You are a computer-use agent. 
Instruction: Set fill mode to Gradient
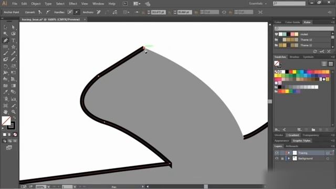tap(9, 134)
